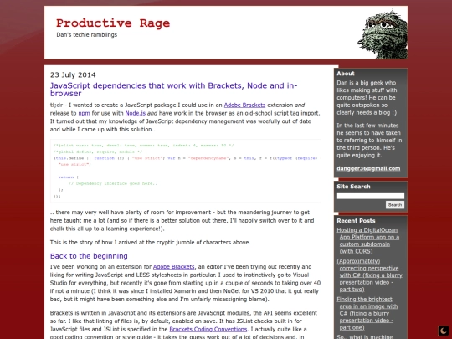Click the Search button

pyautogui.click(x=395, y=205)
